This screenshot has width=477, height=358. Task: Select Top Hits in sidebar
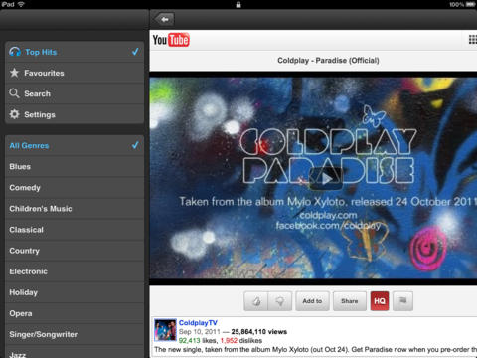point(75,52)
